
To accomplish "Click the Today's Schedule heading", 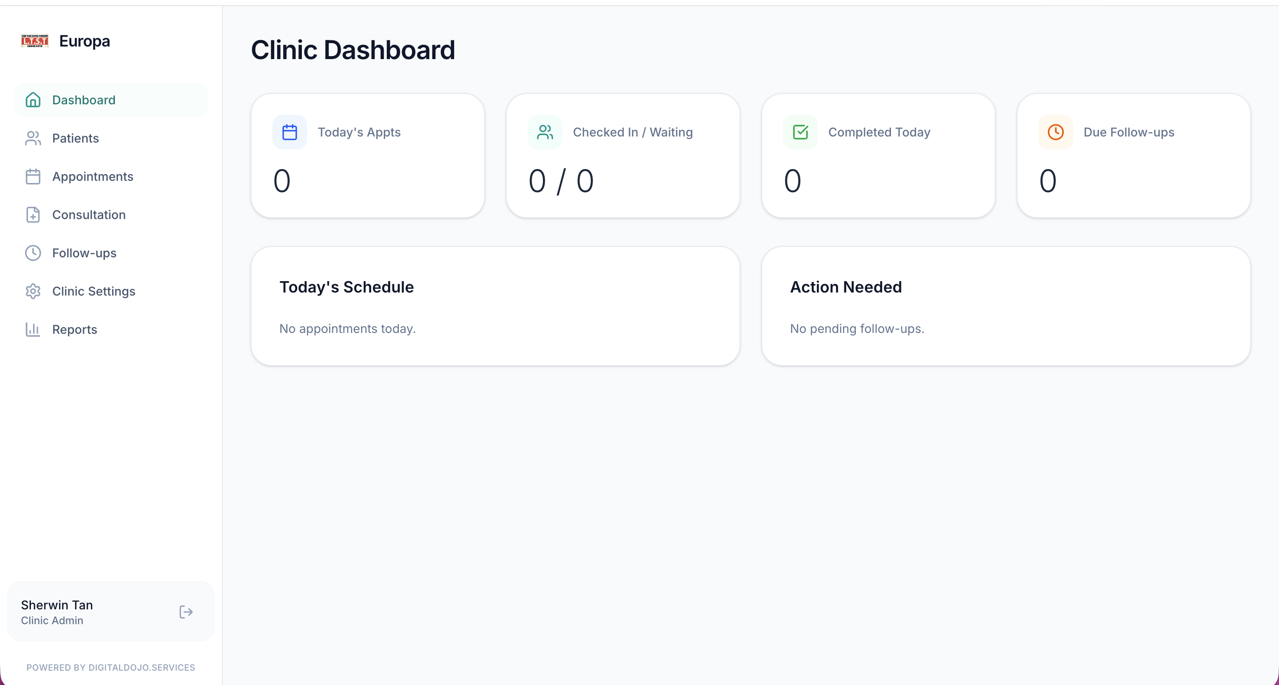I will 347,287.
